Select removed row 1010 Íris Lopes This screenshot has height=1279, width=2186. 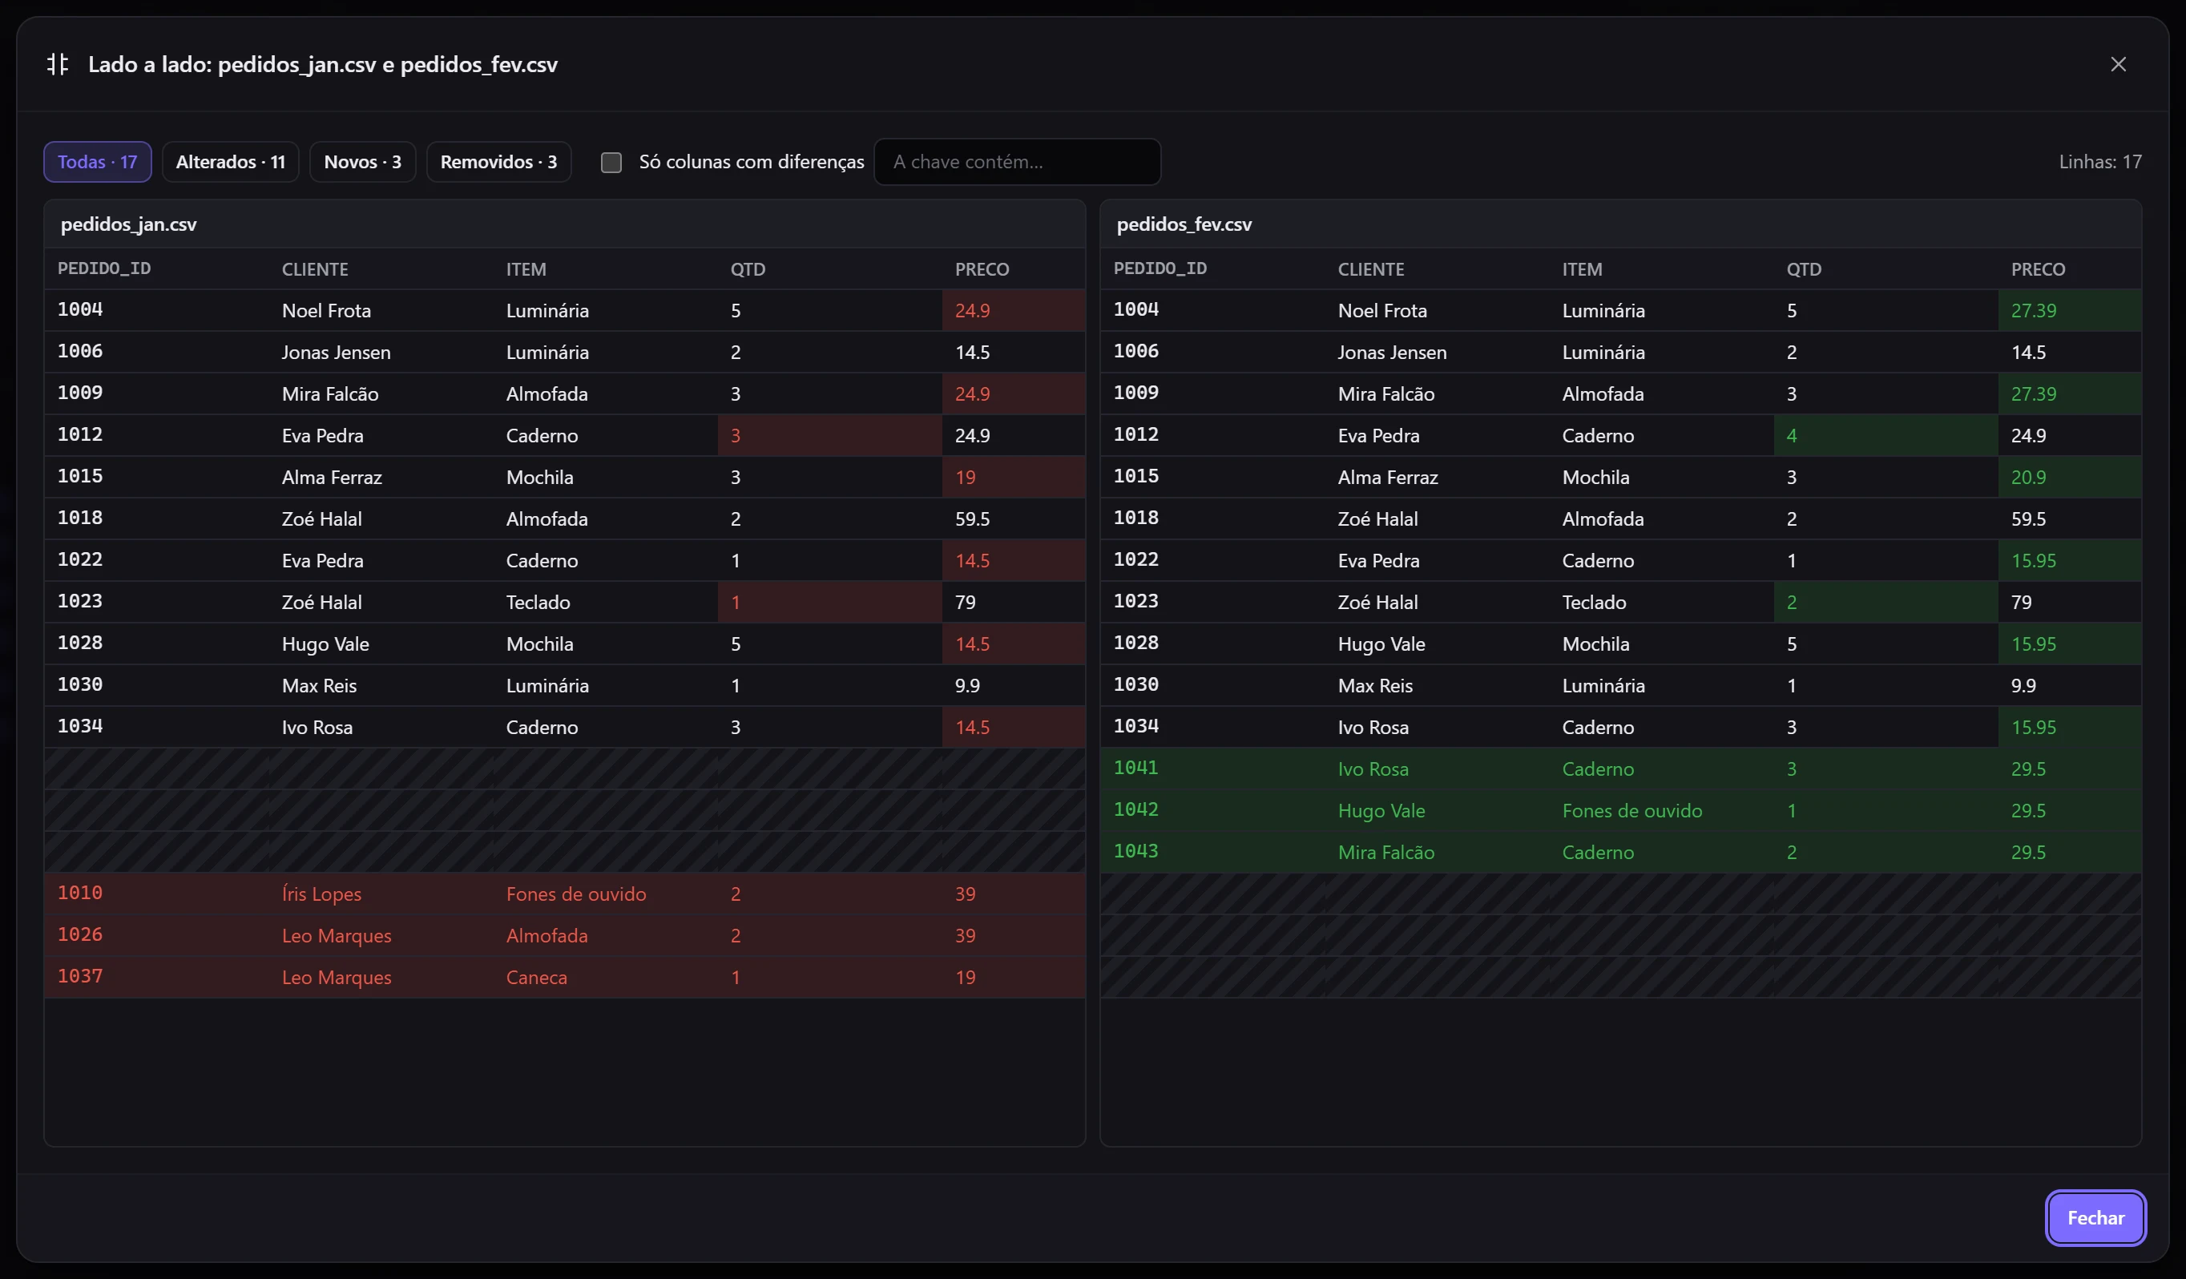point(565,894)
